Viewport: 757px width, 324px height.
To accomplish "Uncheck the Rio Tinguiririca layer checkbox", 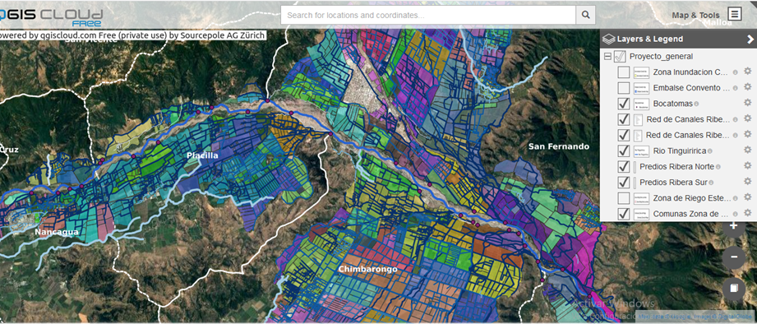I will 624,151.
